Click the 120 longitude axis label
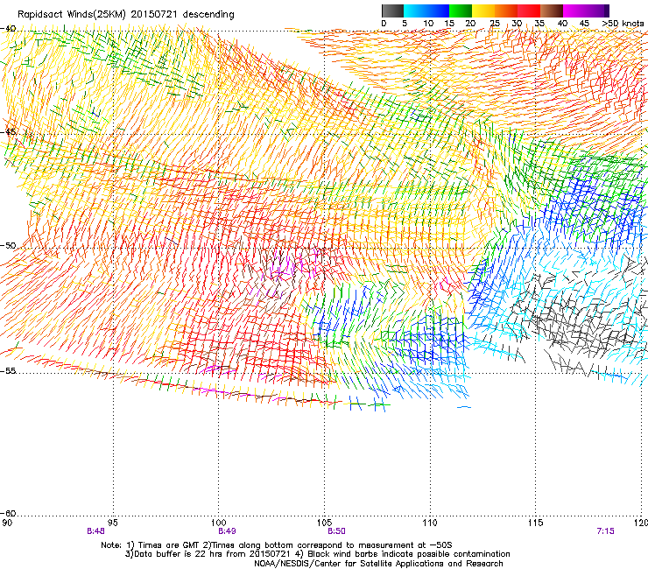The height and width of the screenshot is (569, 648). pyautogui.click(x=641, y=523)
